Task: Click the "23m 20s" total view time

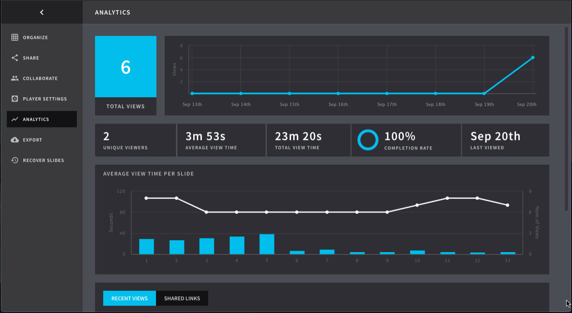Action: click(x=298, y=136)
